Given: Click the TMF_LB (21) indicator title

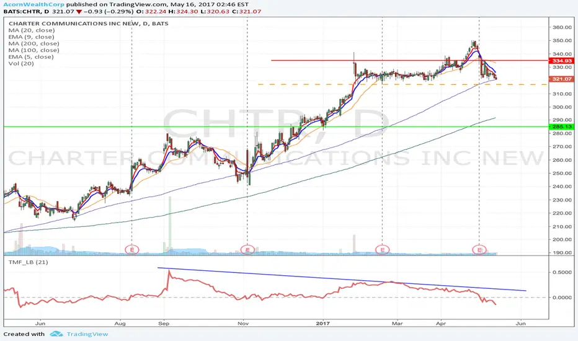Looking at the screenshot, I should coord(29,262).
